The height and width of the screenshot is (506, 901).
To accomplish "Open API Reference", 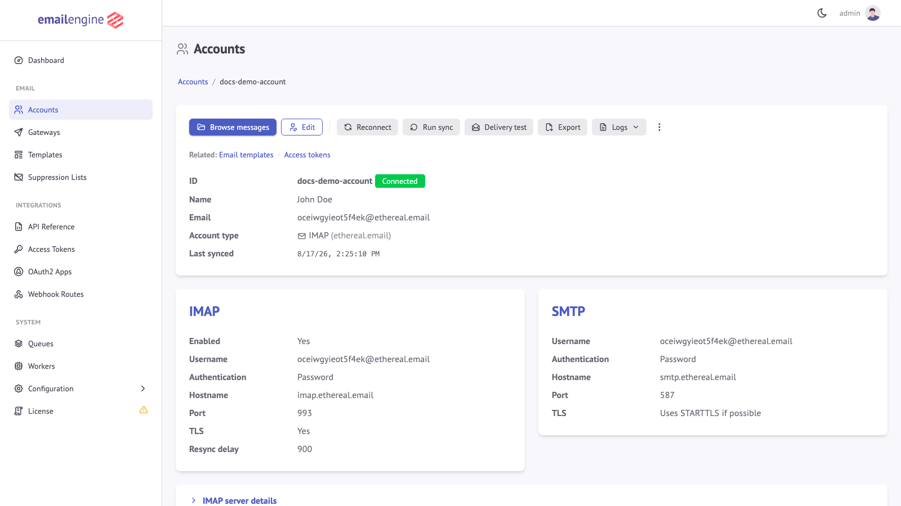I will pos(81,227).
